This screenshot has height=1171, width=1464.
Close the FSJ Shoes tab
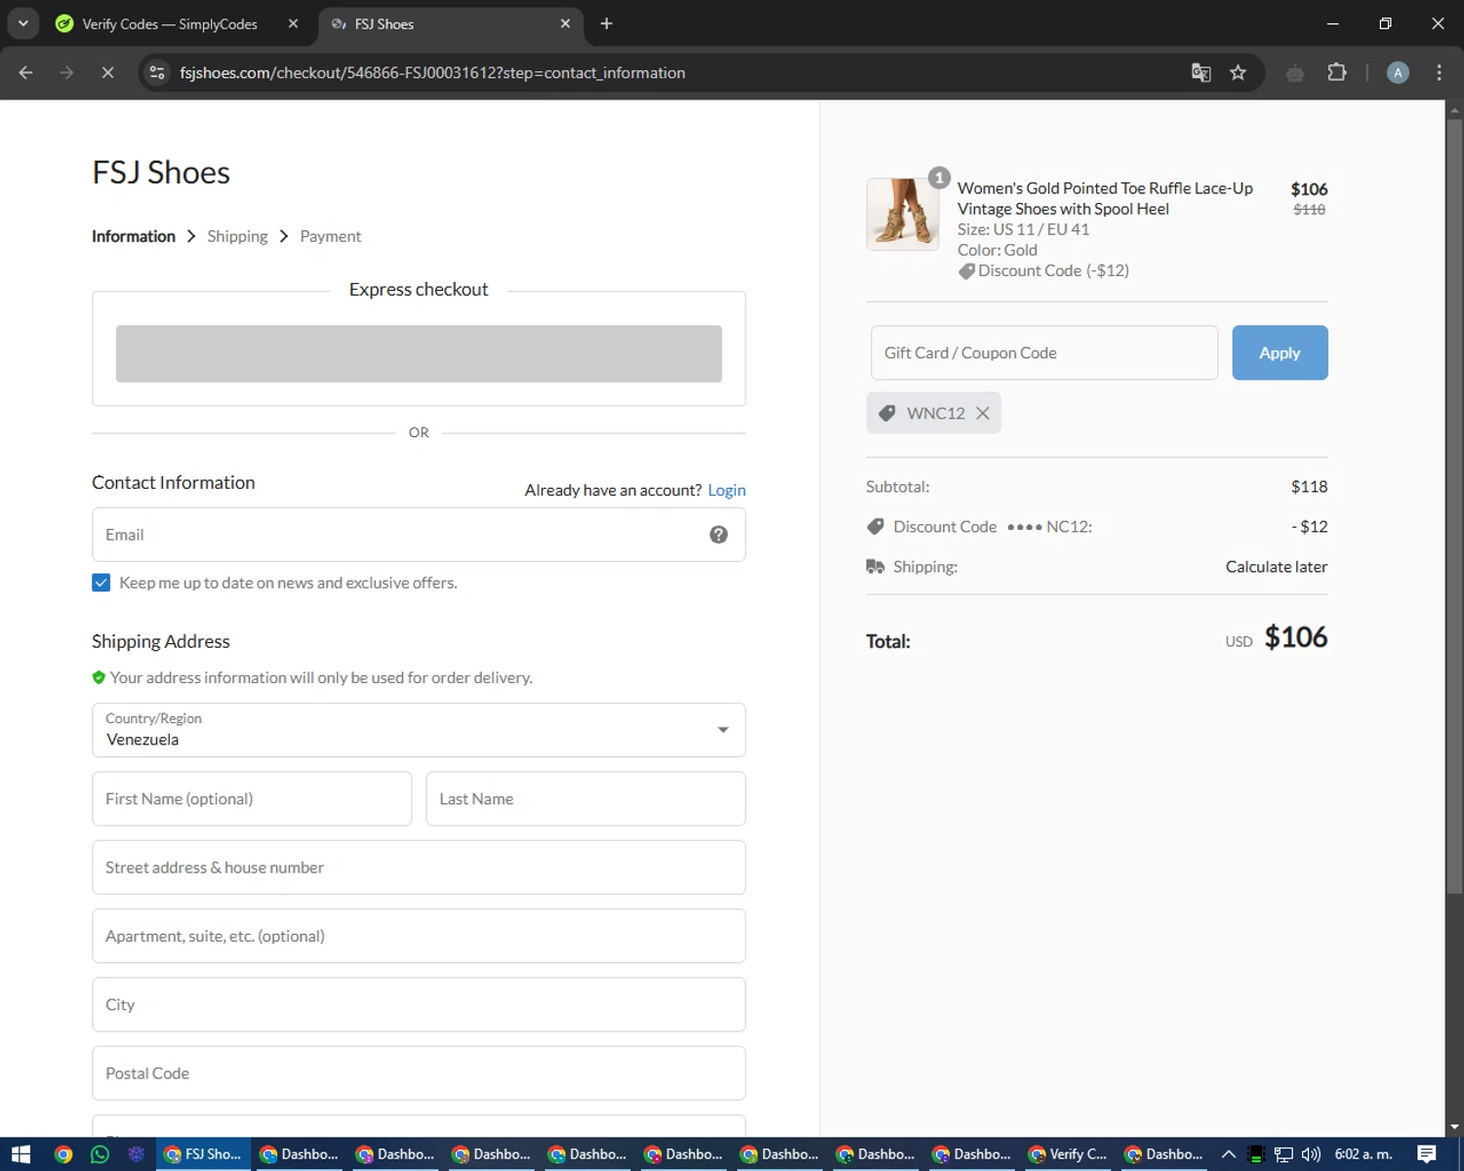pos(565,23)
